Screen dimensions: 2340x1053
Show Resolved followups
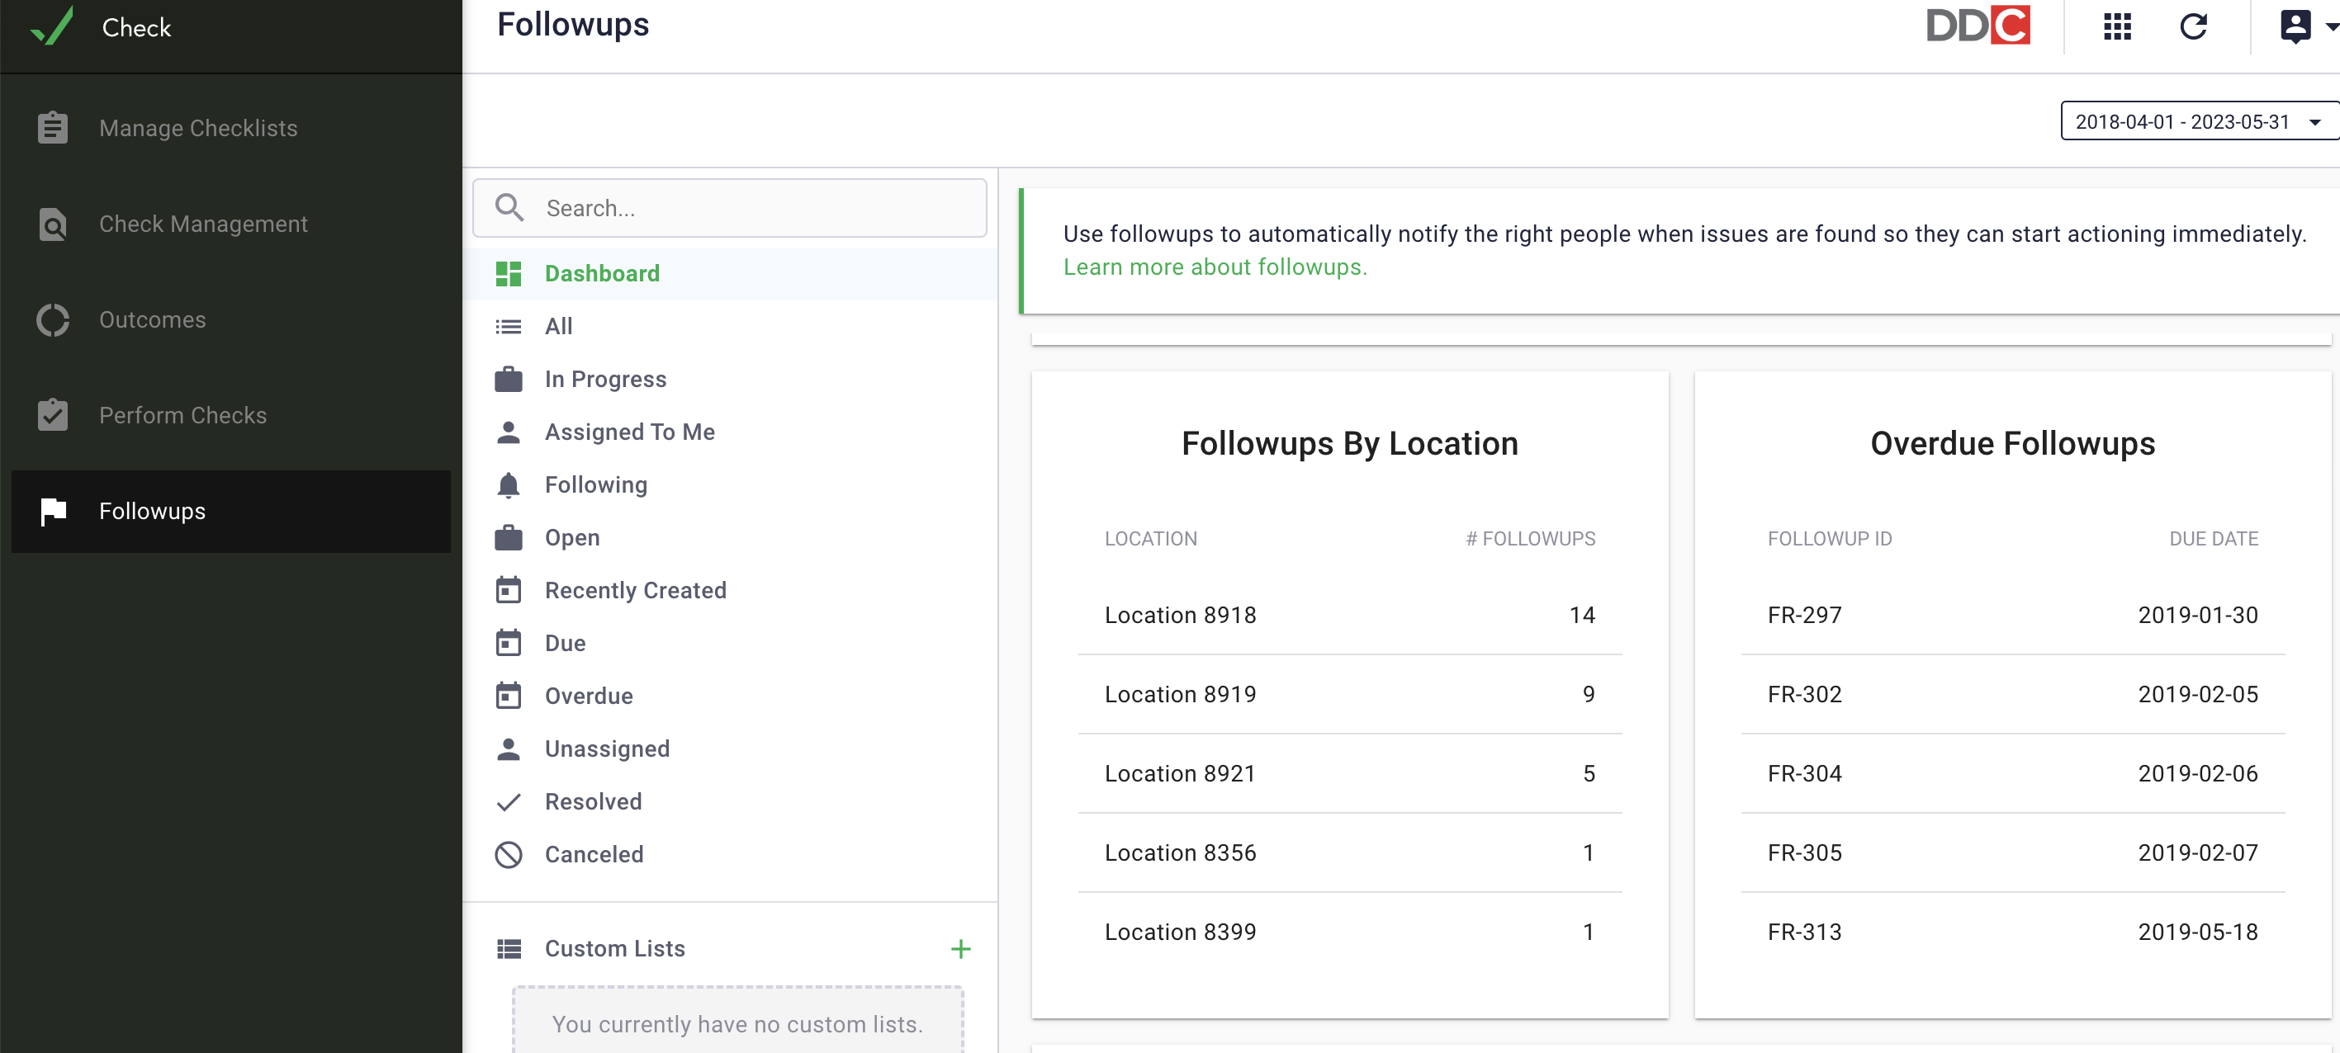pos(732,801)
